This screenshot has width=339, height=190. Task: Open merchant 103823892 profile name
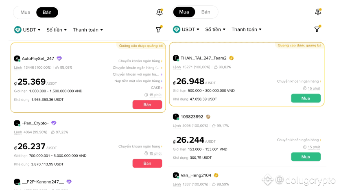click(x=192, y=117)
